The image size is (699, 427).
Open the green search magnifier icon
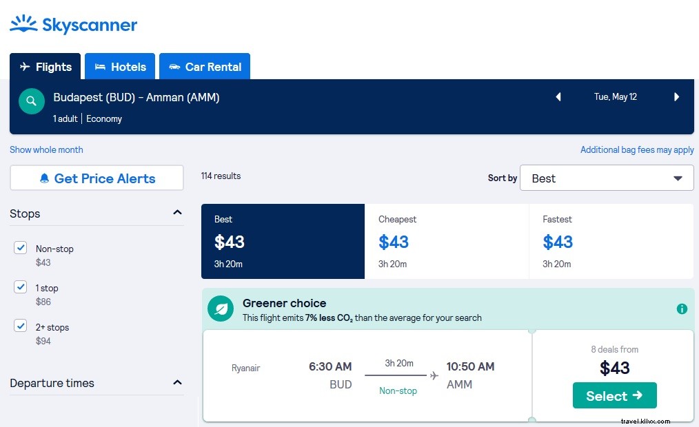31,101
